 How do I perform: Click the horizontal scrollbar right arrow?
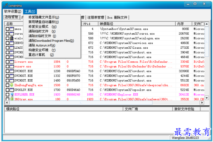point(202,103)
